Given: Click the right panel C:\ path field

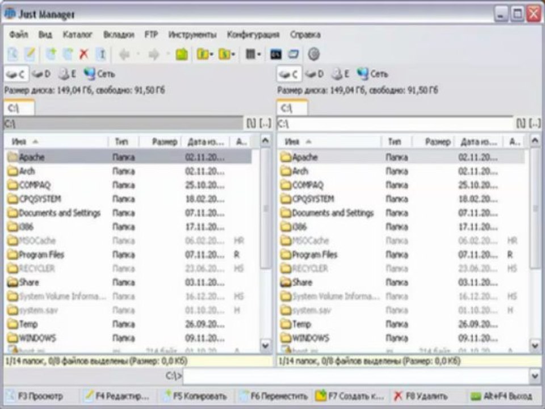Looking at the screenshot, I should click(x=395, y=123).
